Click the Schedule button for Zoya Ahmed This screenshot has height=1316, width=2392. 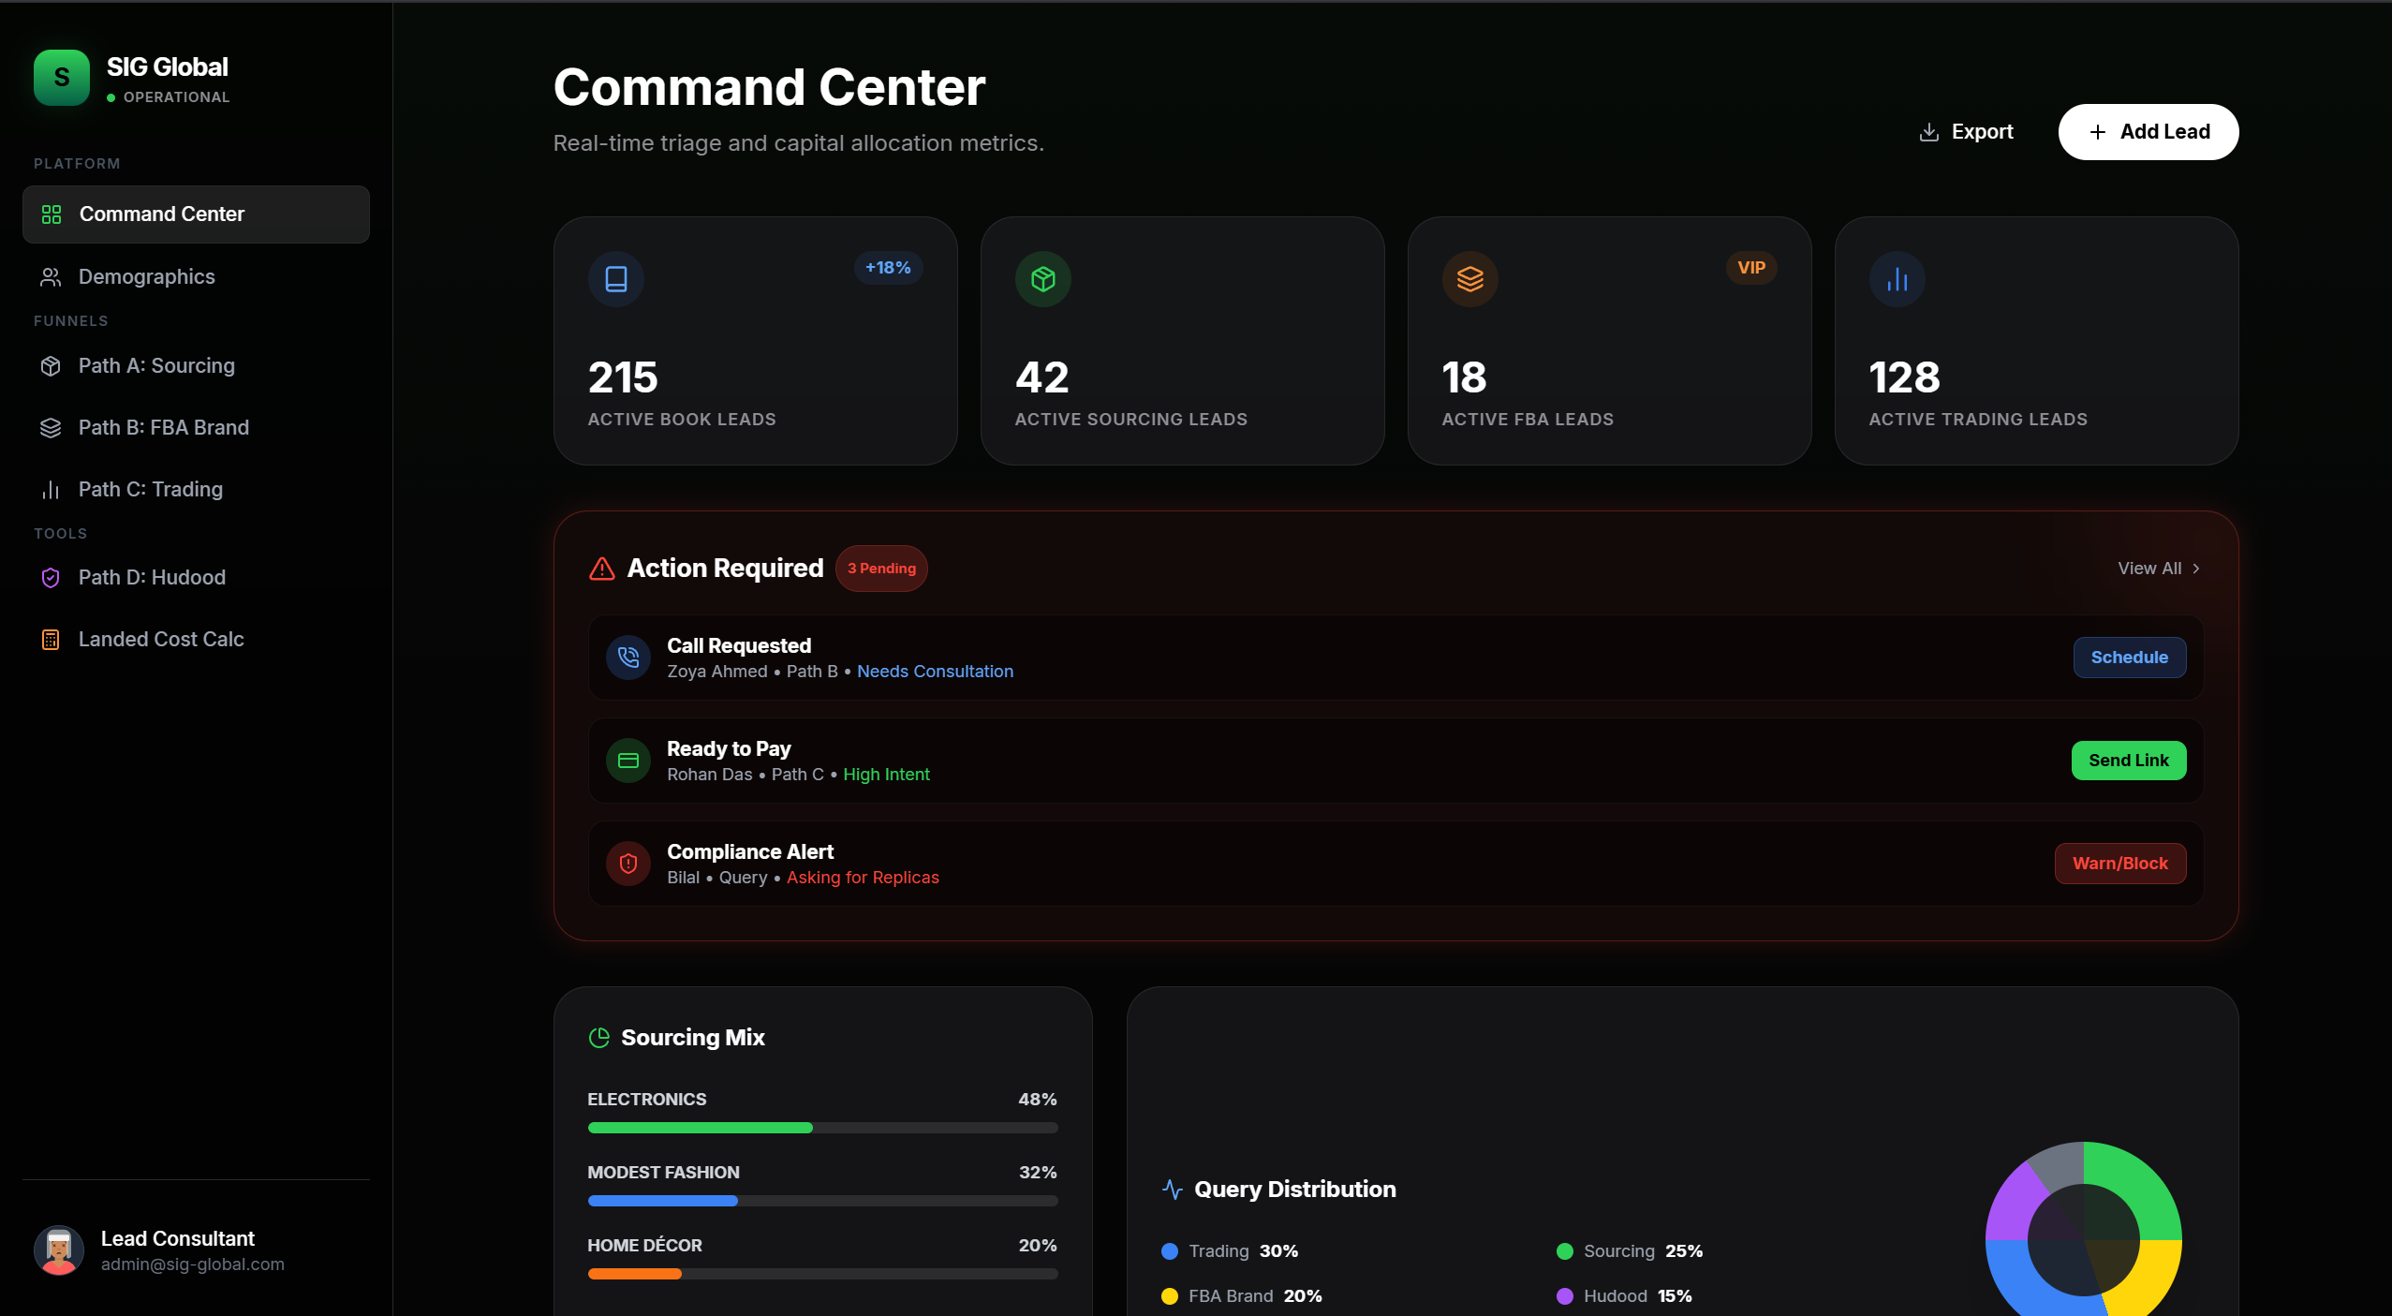pyautogui.click(x=2129, y=657)
